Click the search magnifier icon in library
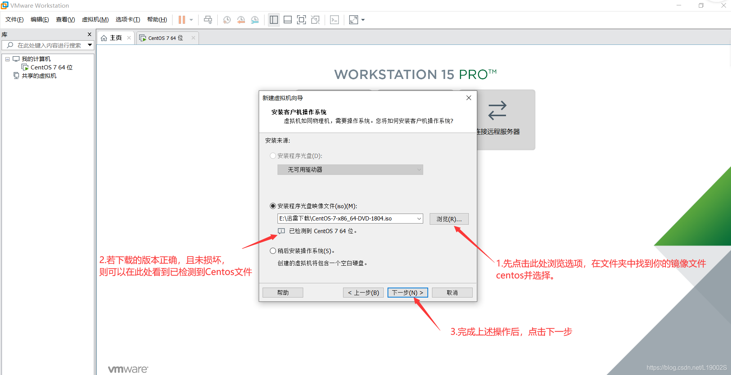731x375 pixels. coord(10,45)
